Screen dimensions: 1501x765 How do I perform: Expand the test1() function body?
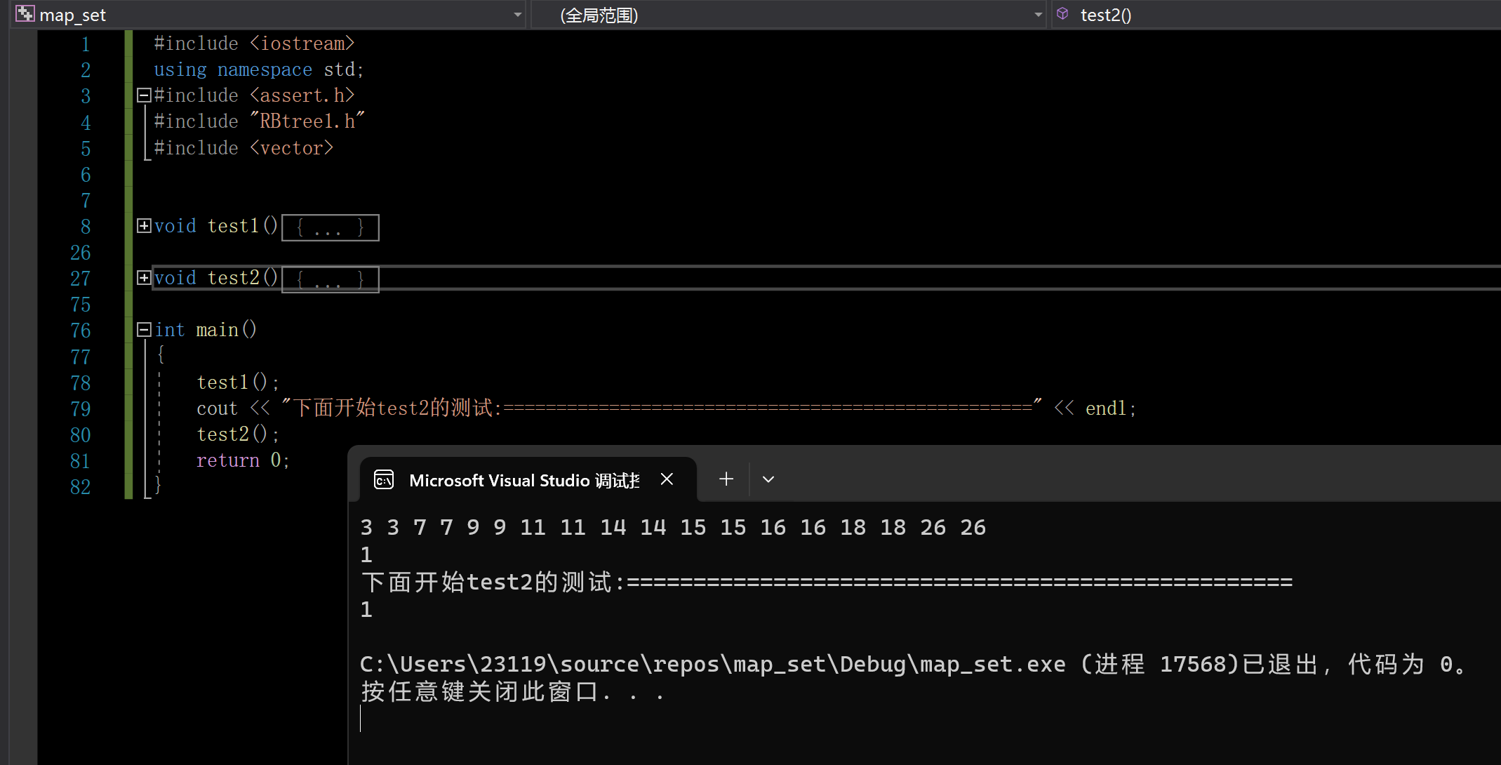click(x=144, y=225)
